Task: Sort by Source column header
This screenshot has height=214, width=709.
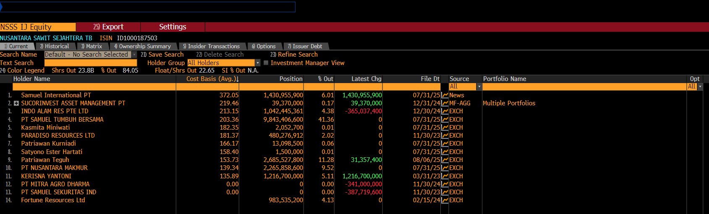Action: point(459,79)
